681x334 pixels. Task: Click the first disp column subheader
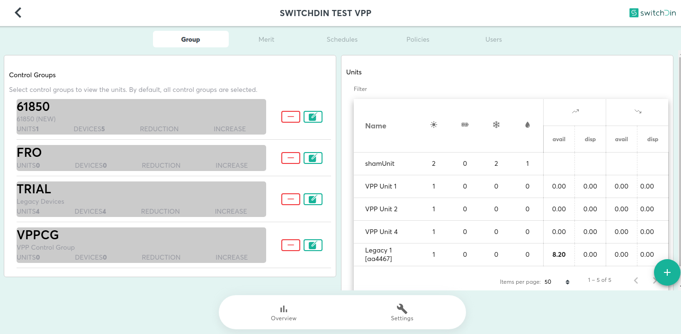[590, 139]
